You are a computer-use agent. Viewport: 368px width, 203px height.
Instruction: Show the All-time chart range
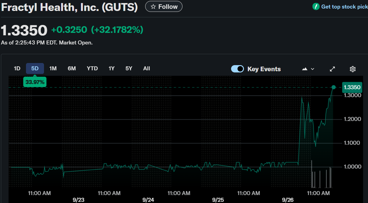(147, 68)
